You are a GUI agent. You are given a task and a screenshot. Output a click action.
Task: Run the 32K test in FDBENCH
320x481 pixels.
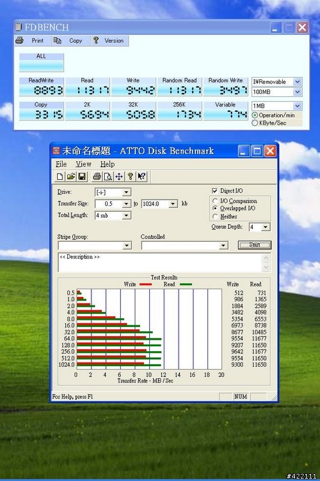[134, 111]
